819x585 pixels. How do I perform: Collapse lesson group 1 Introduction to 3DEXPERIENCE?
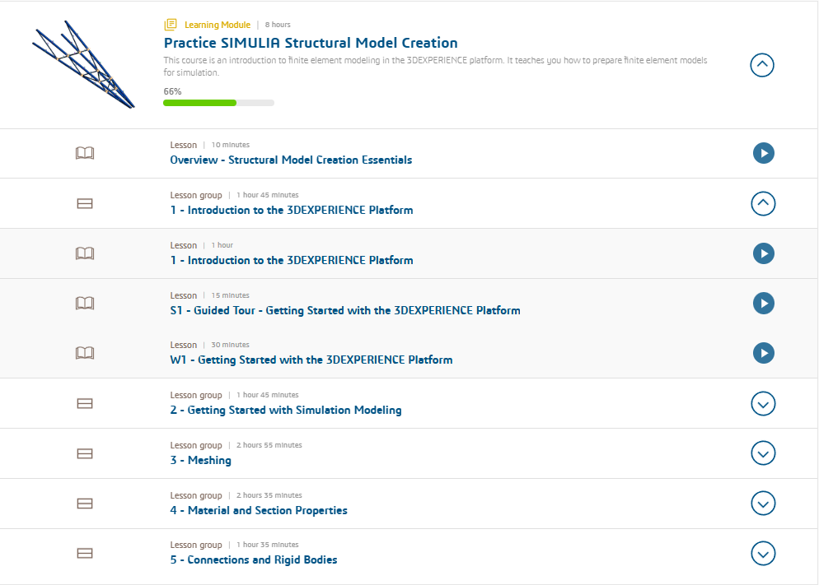(763, 203)
